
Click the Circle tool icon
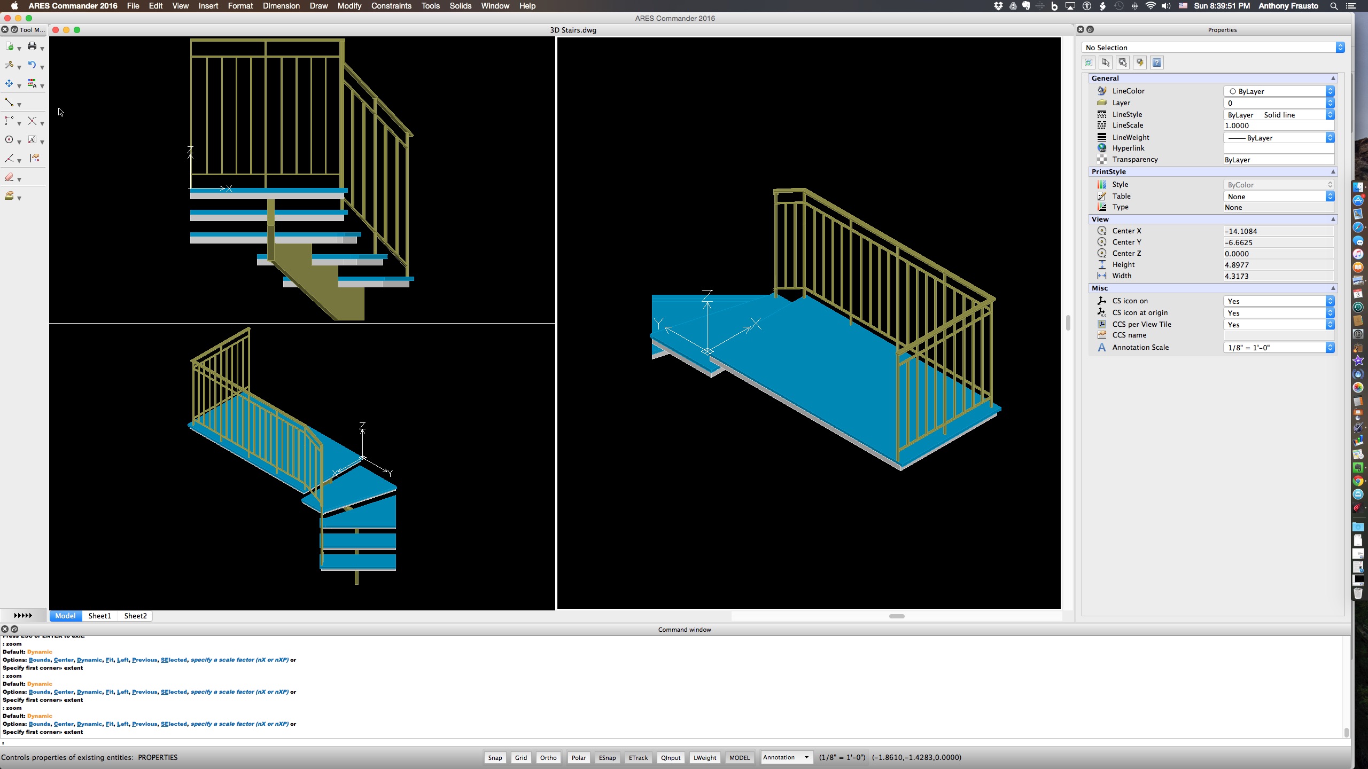[x=9, y=140]
